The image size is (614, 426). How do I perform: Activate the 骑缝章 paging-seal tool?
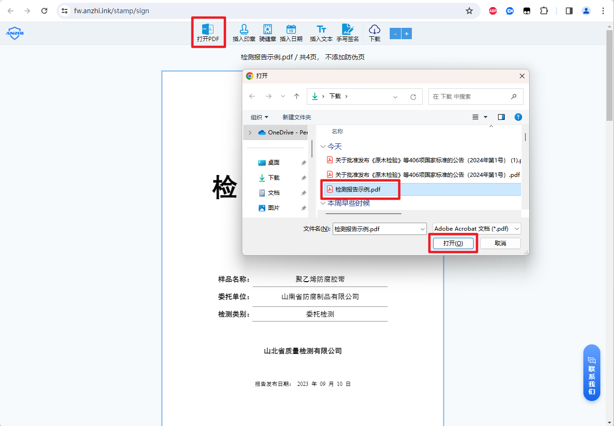267,32
